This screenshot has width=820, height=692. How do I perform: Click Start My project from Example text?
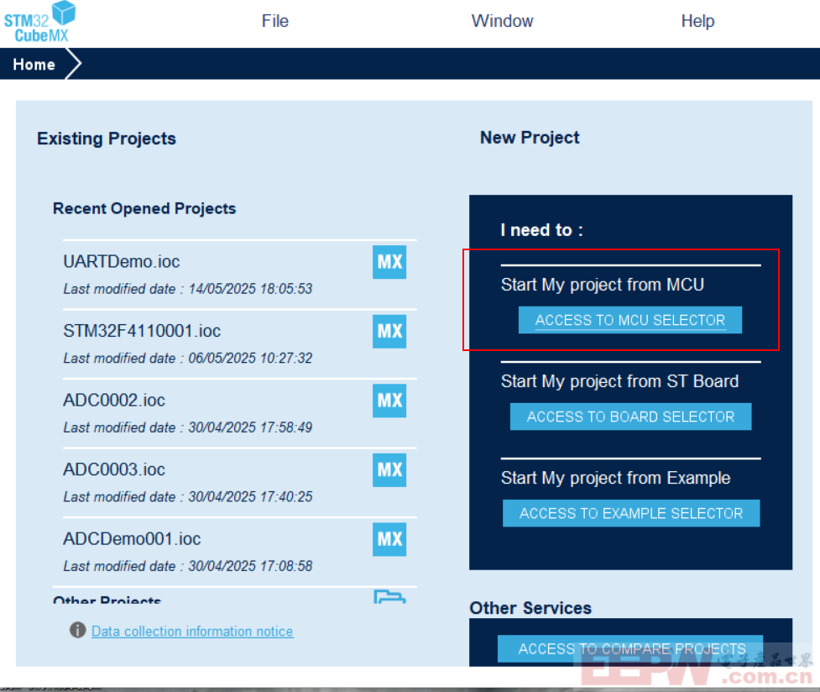tap(615, 478)
